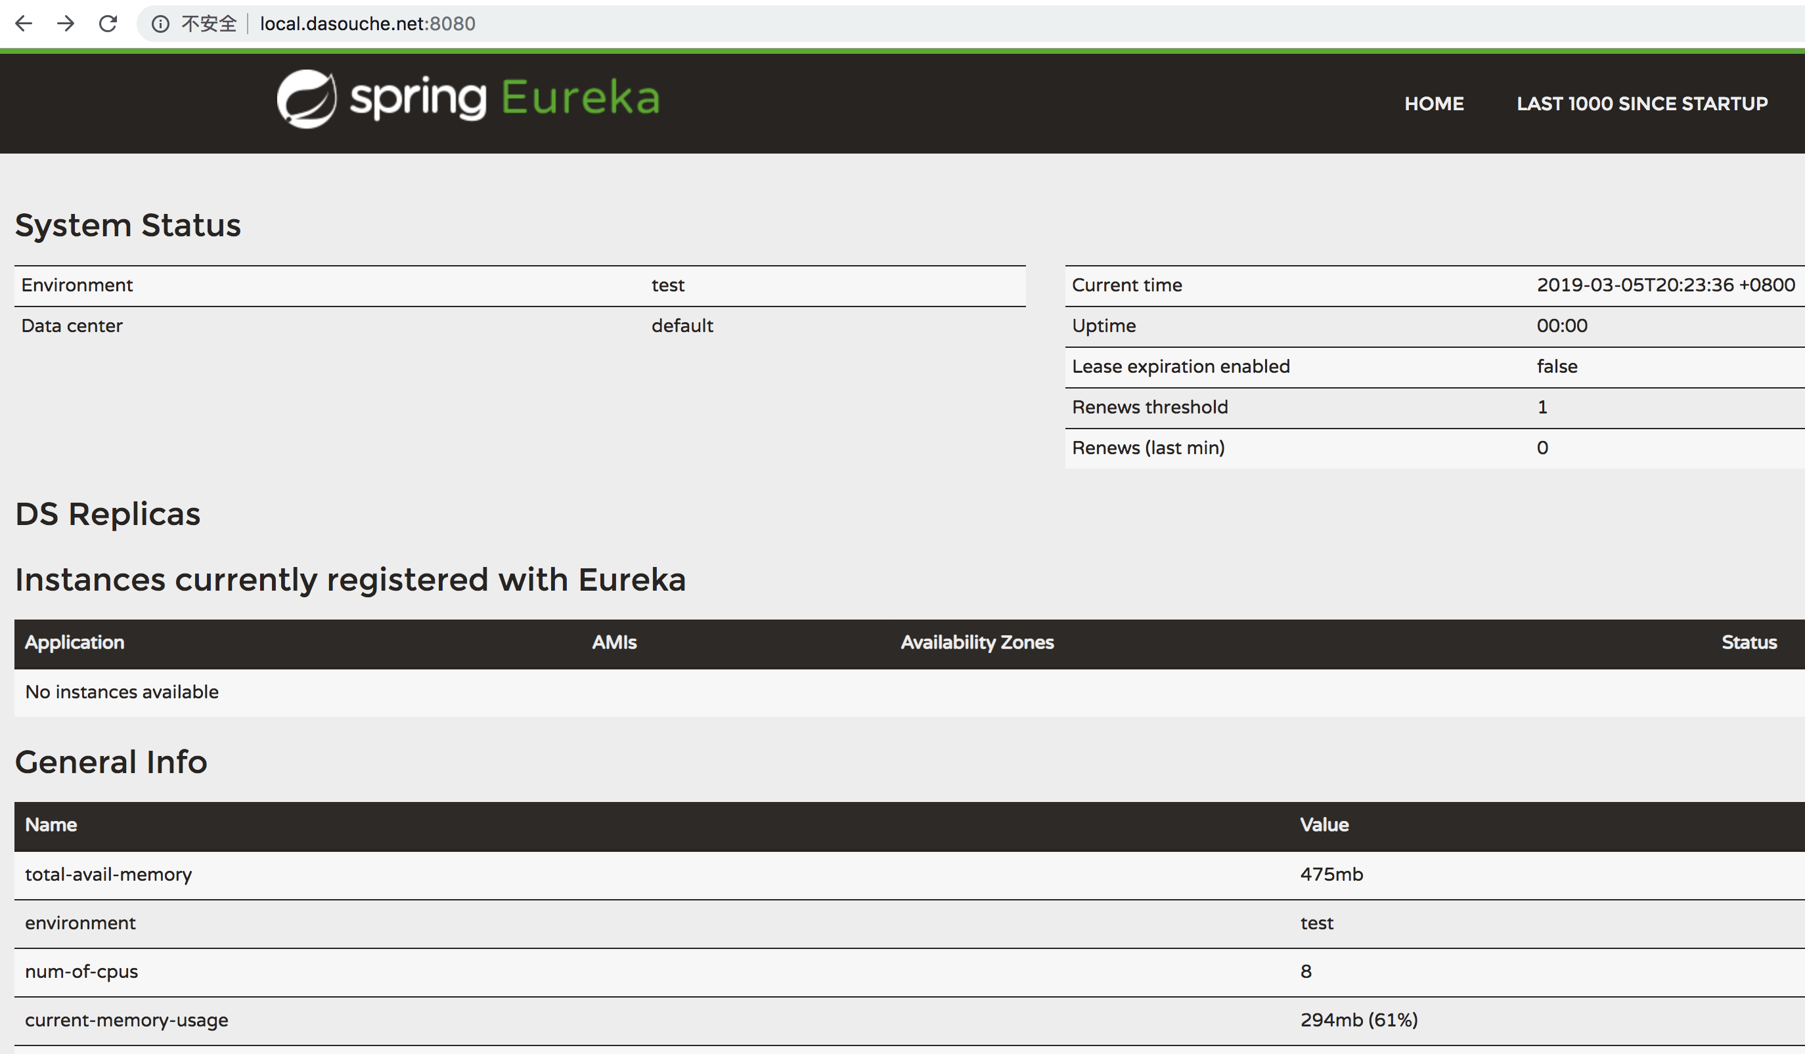
Task: Reload the page with refresh icon
Action: click(x=108, y=24)
